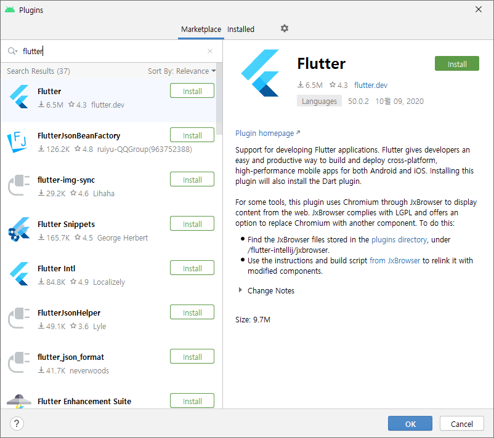Install FlutterJsonBeanFactory plugin

click(192, 135)
